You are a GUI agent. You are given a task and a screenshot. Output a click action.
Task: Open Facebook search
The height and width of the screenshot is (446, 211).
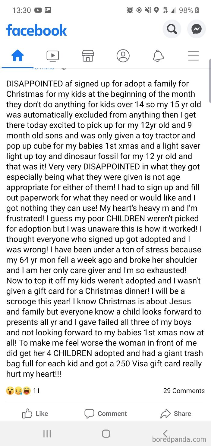pyautogui.click(x=172, y=29)
